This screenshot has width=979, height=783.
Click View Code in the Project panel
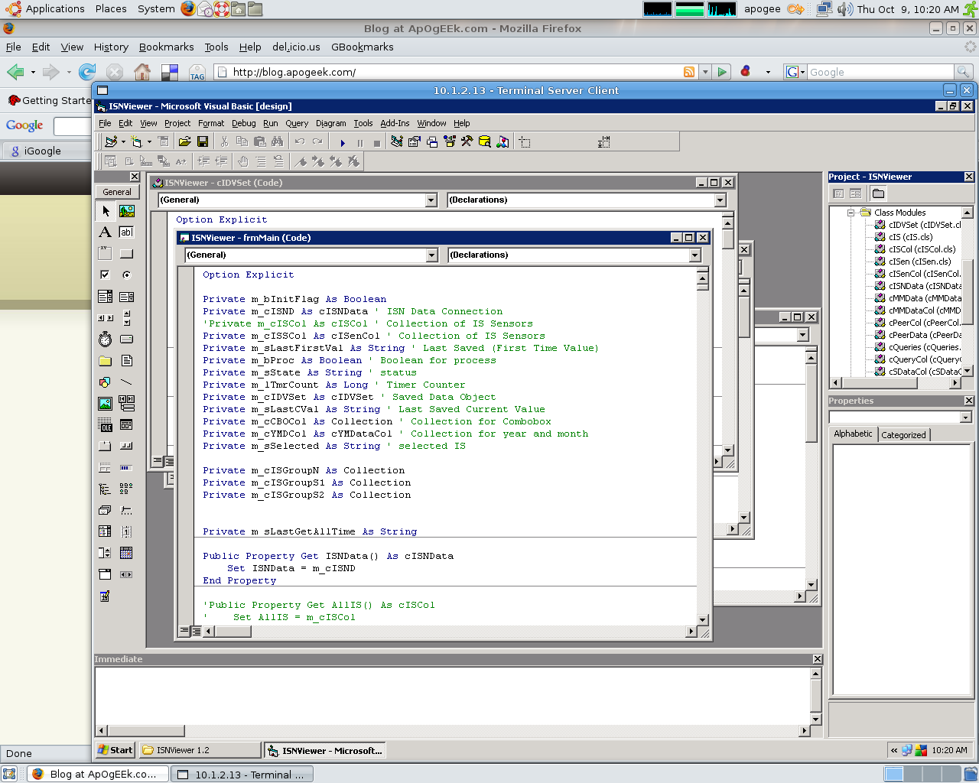(x=838, y=193)
